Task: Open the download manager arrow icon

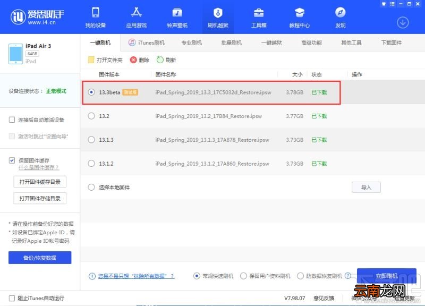Action: pos(403,22)
